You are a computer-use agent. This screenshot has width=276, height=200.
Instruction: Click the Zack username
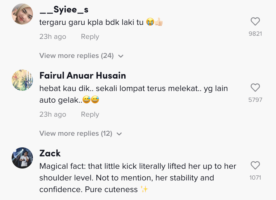(x=50, y=153)
